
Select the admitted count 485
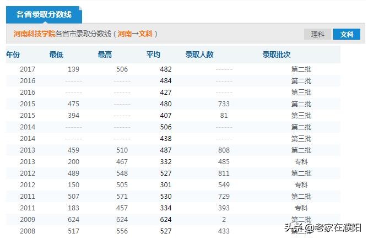click(x=224, y=161)
